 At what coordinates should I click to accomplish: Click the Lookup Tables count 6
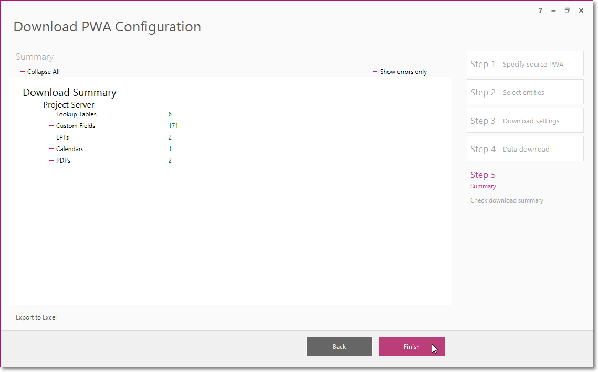tap(170, 114)
